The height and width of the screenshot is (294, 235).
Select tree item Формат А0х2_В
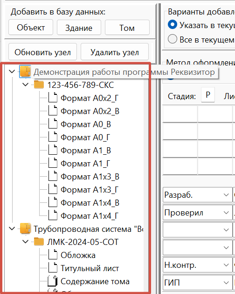point(90,111)
